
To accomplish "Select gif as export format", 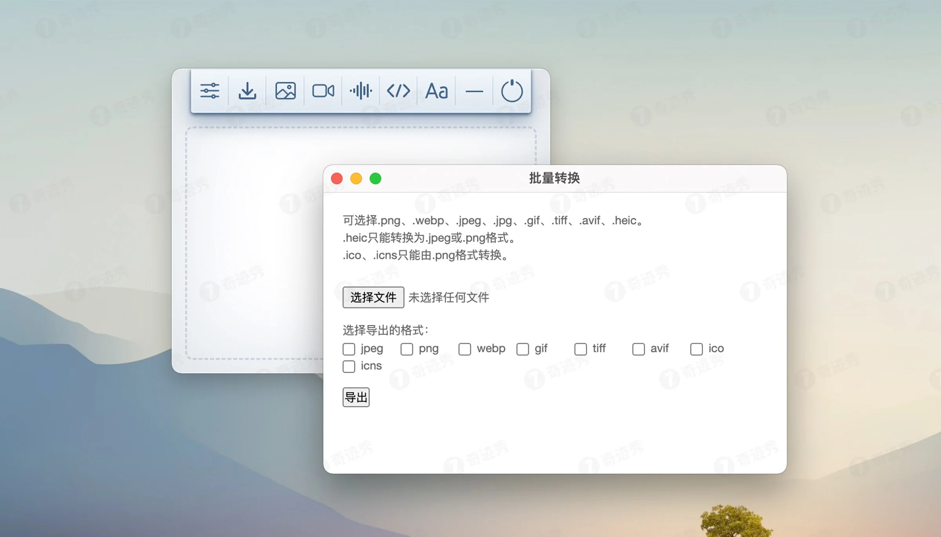I will click(x=522, y=349).
